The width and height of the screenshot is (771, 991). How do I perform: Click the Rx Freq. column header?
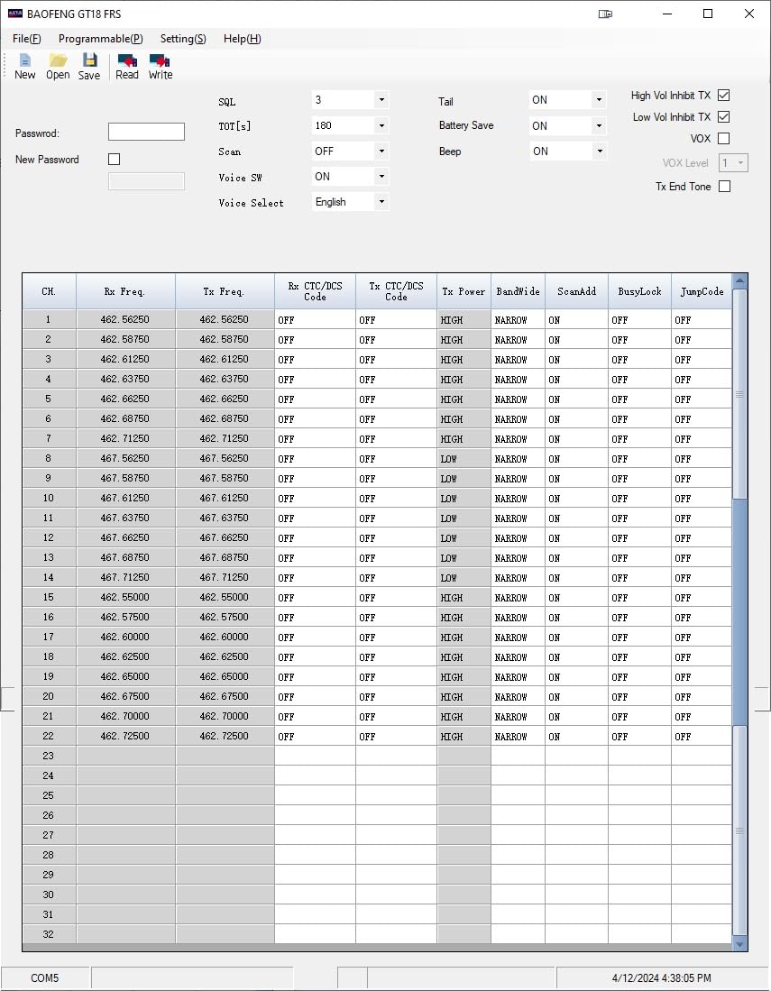(125, 291)
